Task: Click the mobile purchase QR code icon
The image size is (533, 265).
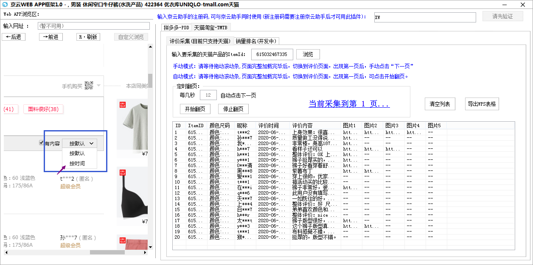Action: [x=89, y=86]
